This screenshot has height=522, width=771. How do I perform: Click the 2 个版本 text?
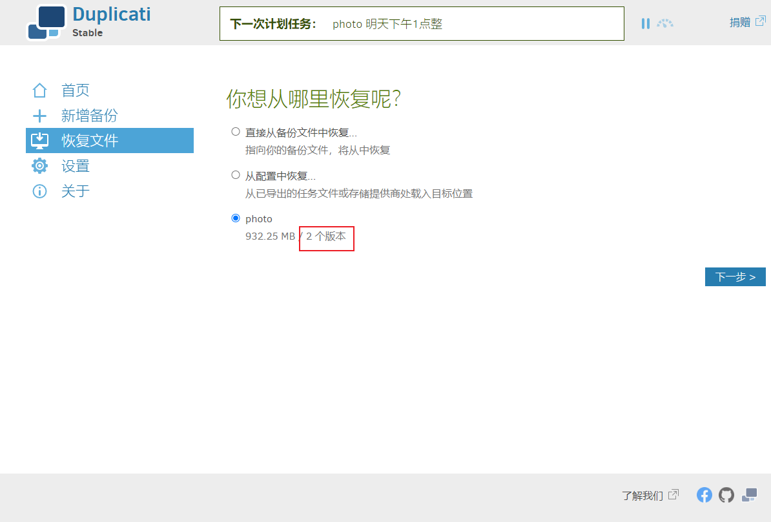(x=326, y=236)
